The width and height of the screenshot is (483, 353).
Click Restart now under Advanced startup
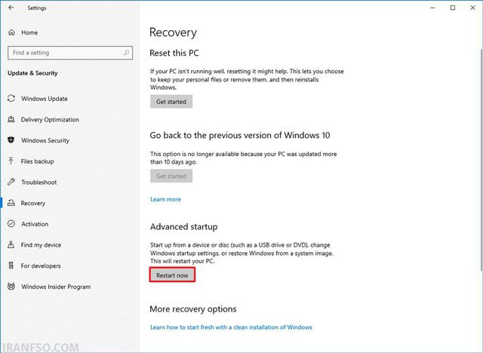tap(172, 275)
